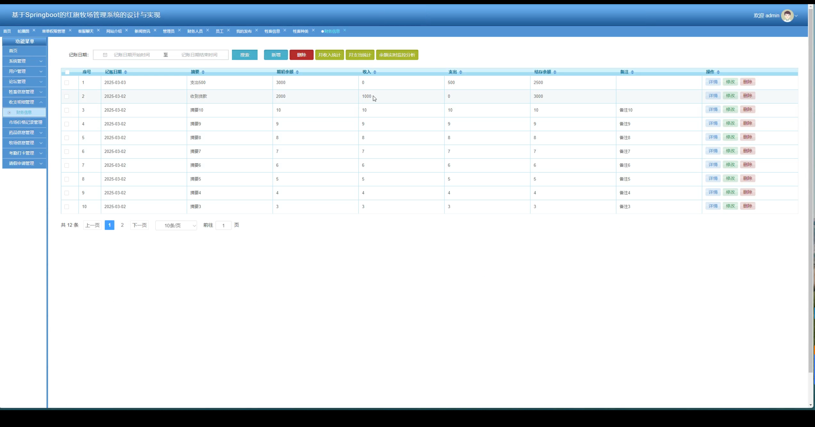Image resolution: width=815 pixels, height=427 pixels.
Task: Click 修改 for row 3
Action: (730, 110)
